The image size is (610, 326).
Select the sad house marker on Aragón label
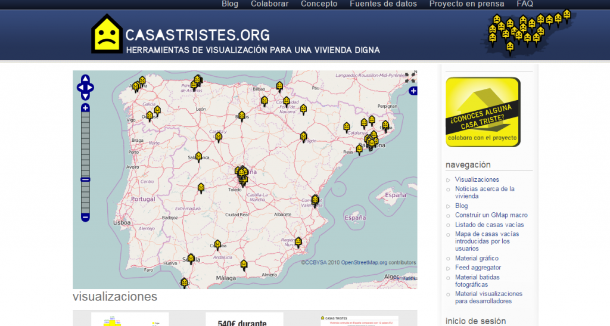(303, 136)
